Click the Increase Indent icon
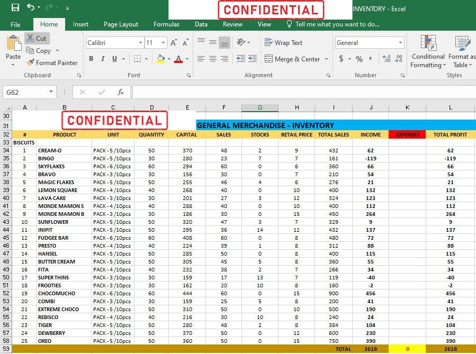The height and width of the screenshot is (354, 476). (x=253, y=59)
